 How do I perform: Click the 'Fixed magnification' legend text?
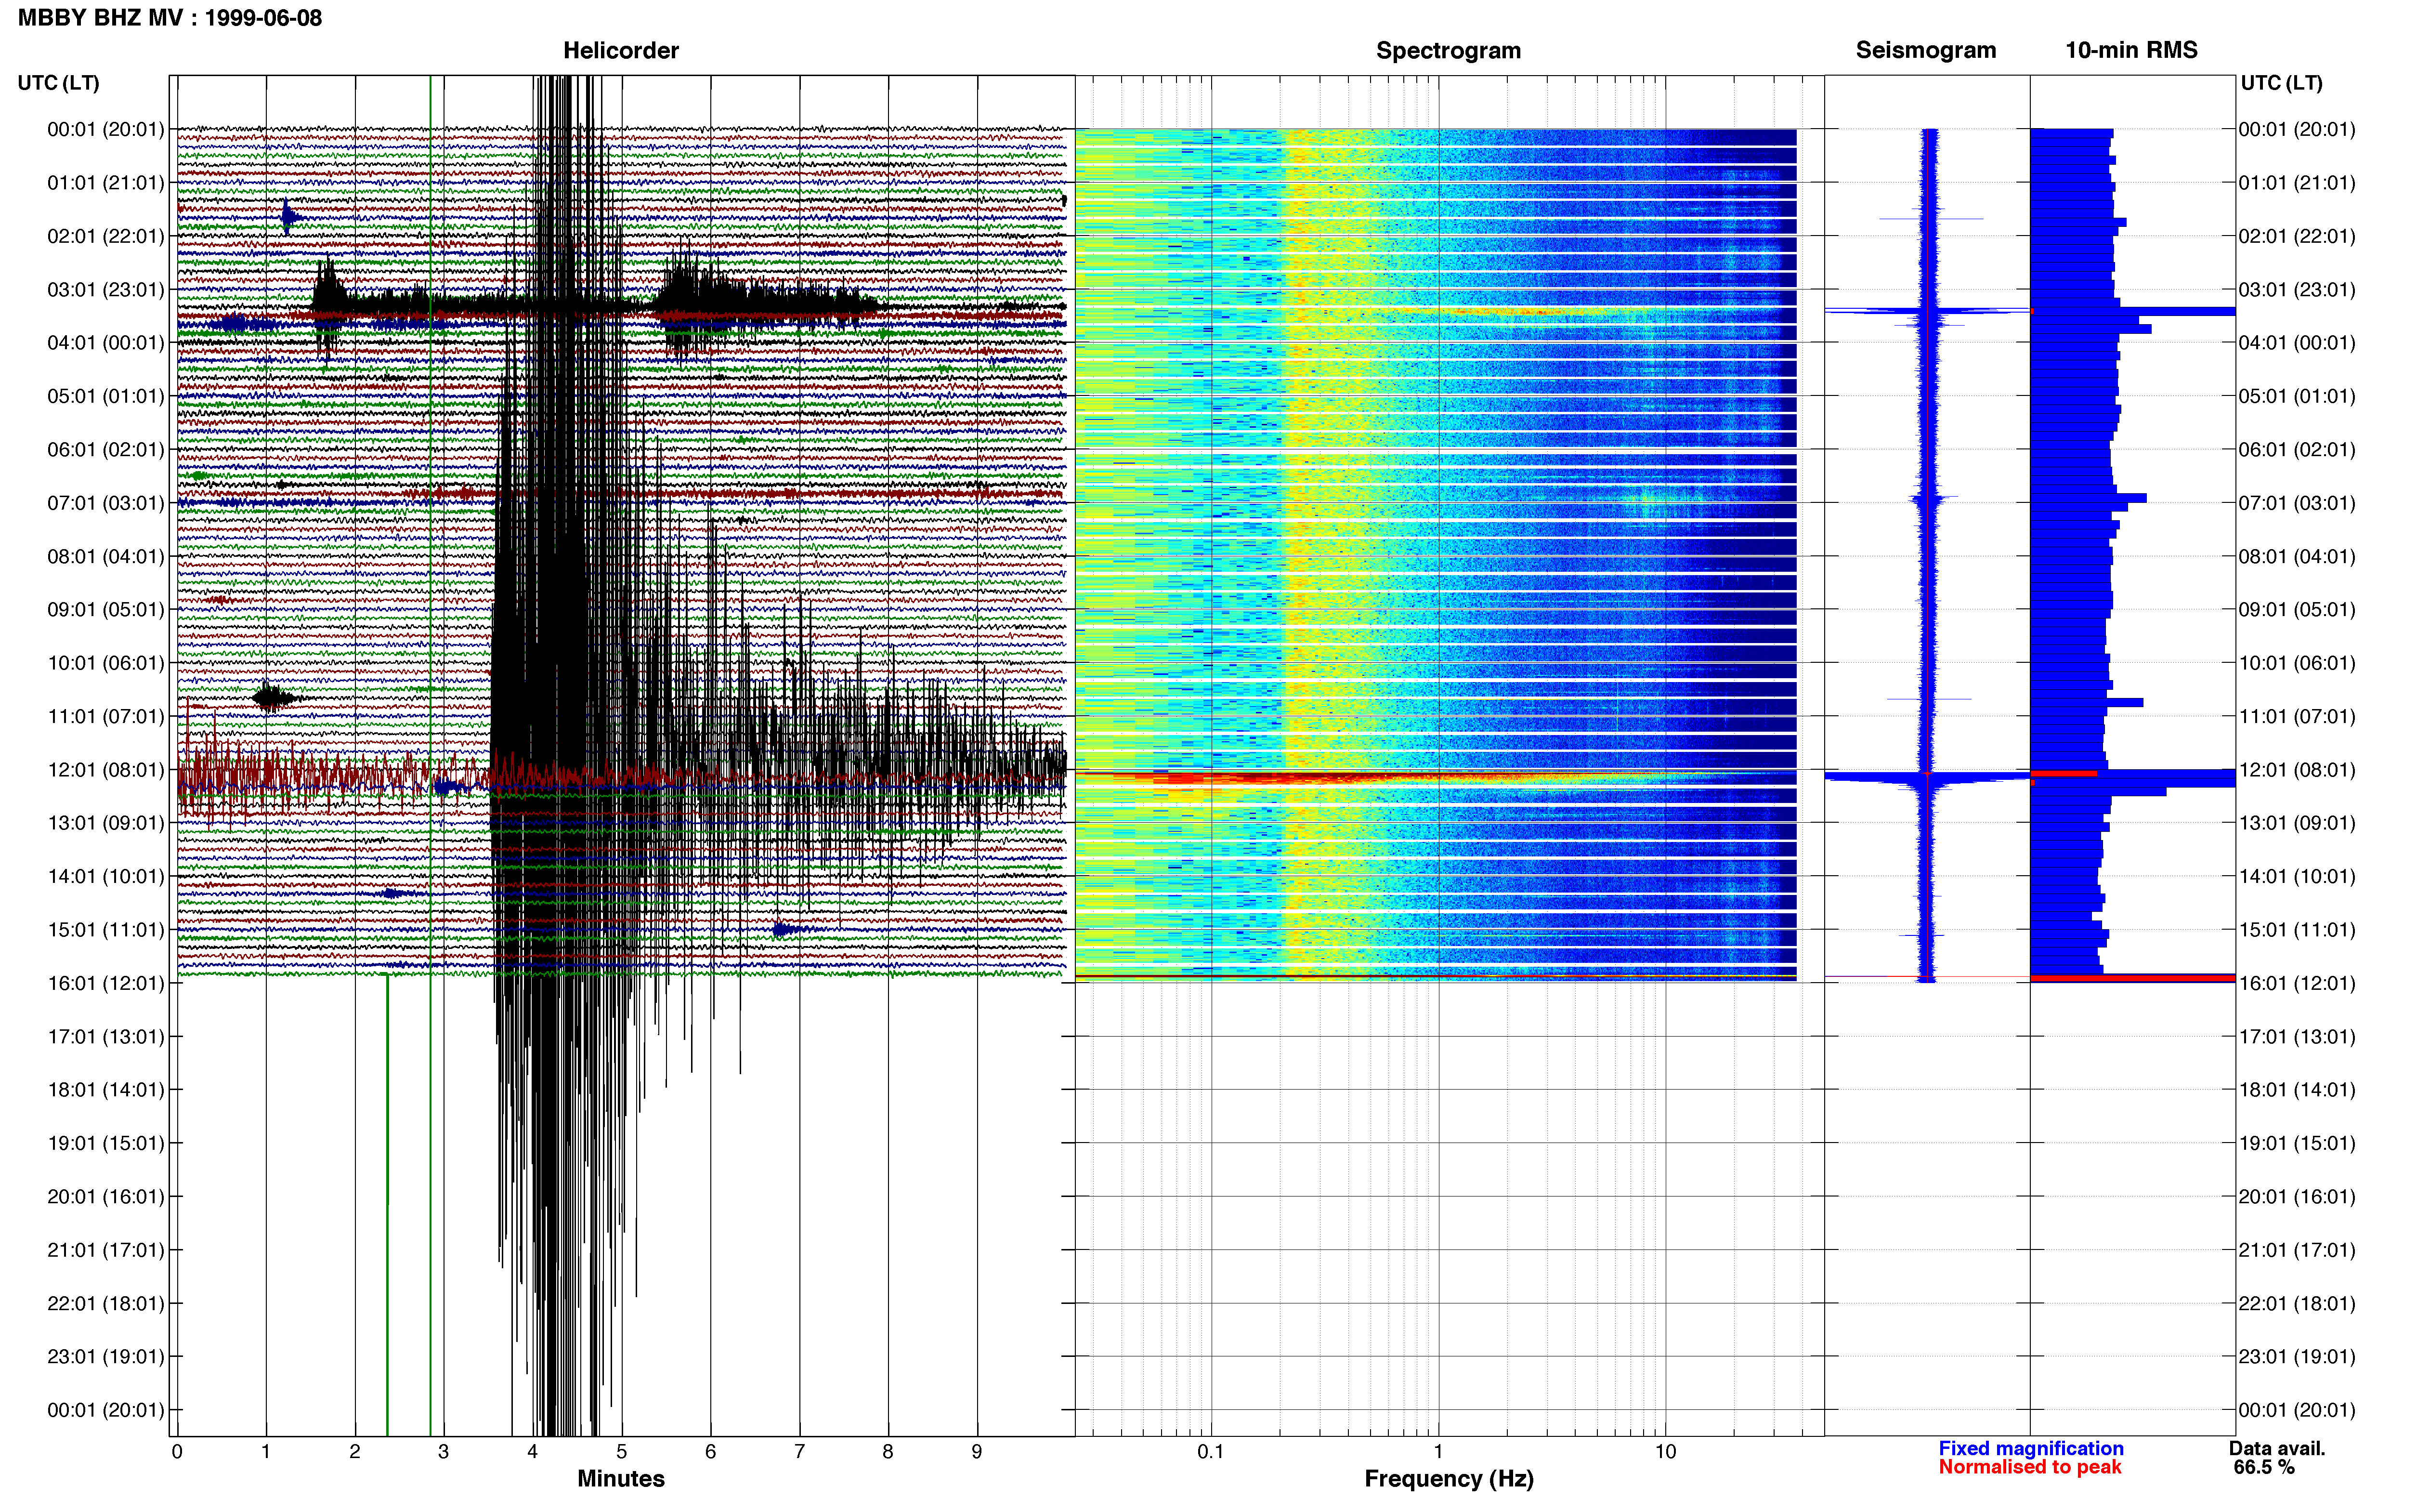tap(2030, 1448)
